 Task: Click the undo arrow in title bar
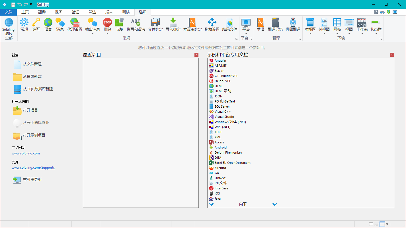pyautogui.click(x=20, y=4)
